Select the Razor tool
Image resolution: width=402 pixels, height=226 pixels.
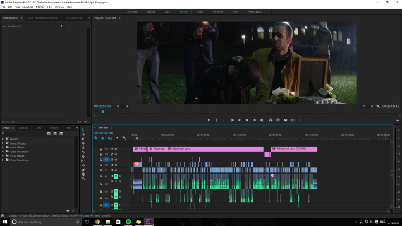[83, 157]
